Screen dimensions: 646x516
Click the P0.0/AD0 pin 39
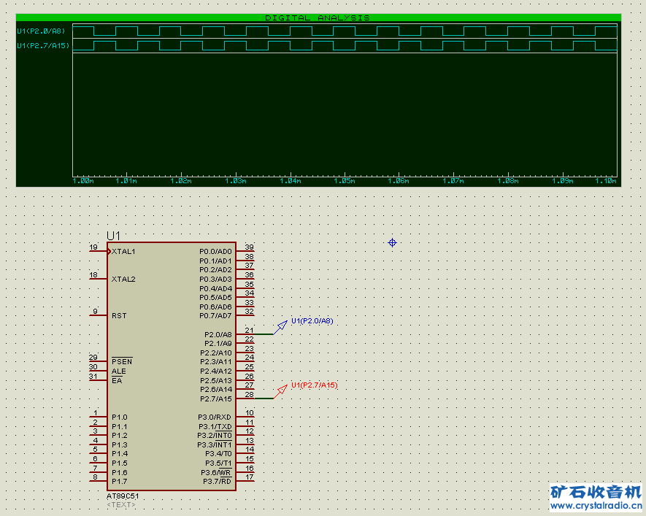tap(245, 251)
